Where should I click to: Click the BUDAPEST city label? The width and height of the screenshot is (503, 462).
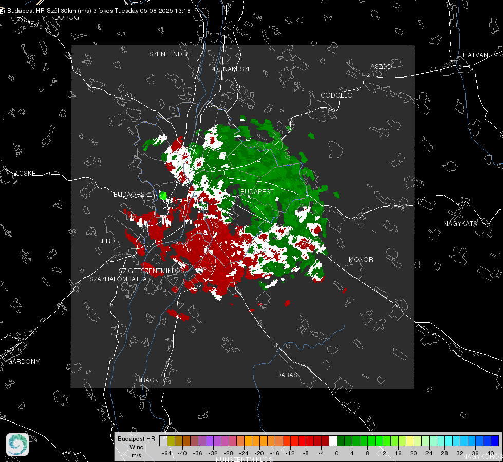click(257, 191)
